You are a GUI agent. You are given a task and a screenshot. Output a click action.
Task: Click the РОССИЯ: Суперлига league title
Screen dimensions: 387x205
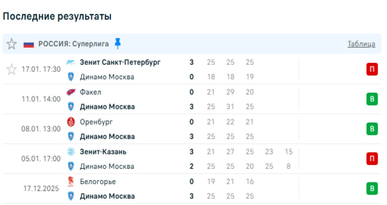coord(73,44)
